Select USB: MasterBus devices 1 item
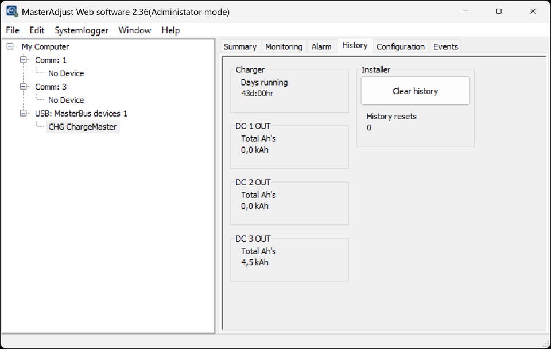The image size is (551, 349). point(81,114)
